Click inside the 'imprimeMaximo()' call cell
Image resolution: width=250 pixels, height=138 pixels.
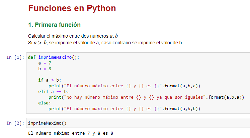pyautogui.click(x=138, y=123)
